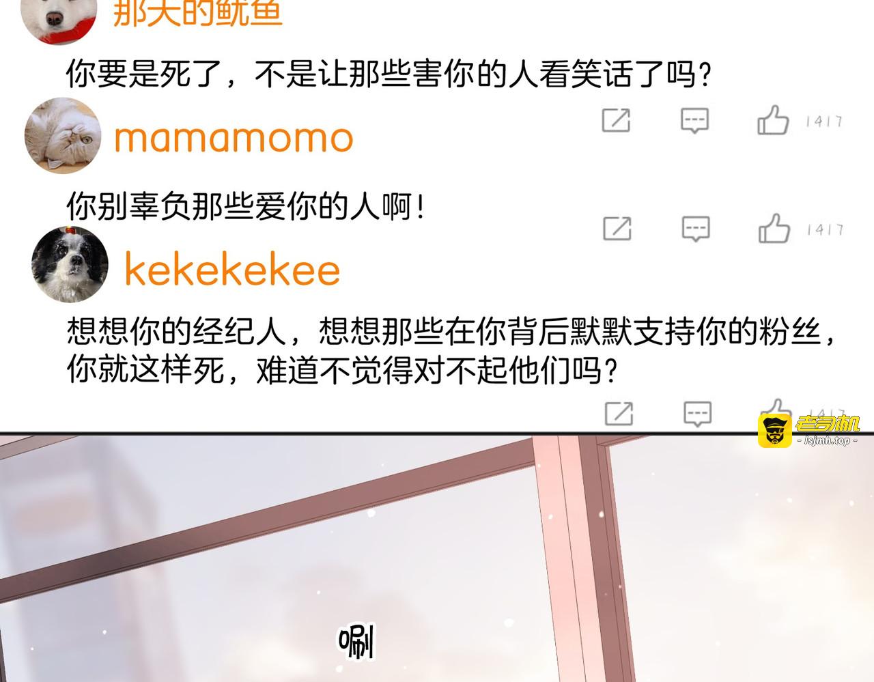The height and width of the screenshot is (682, 874).
Task: Click the username mamamomo
Action: click(x=234, y=138)
